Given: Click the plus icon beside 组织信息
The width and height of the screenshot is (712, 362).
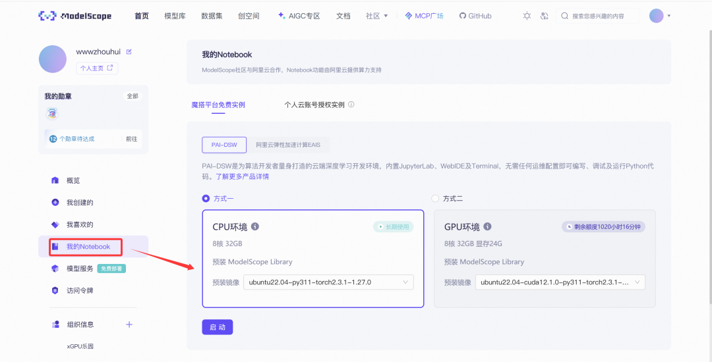Looking at the screenshot, I should click(129, 324).
